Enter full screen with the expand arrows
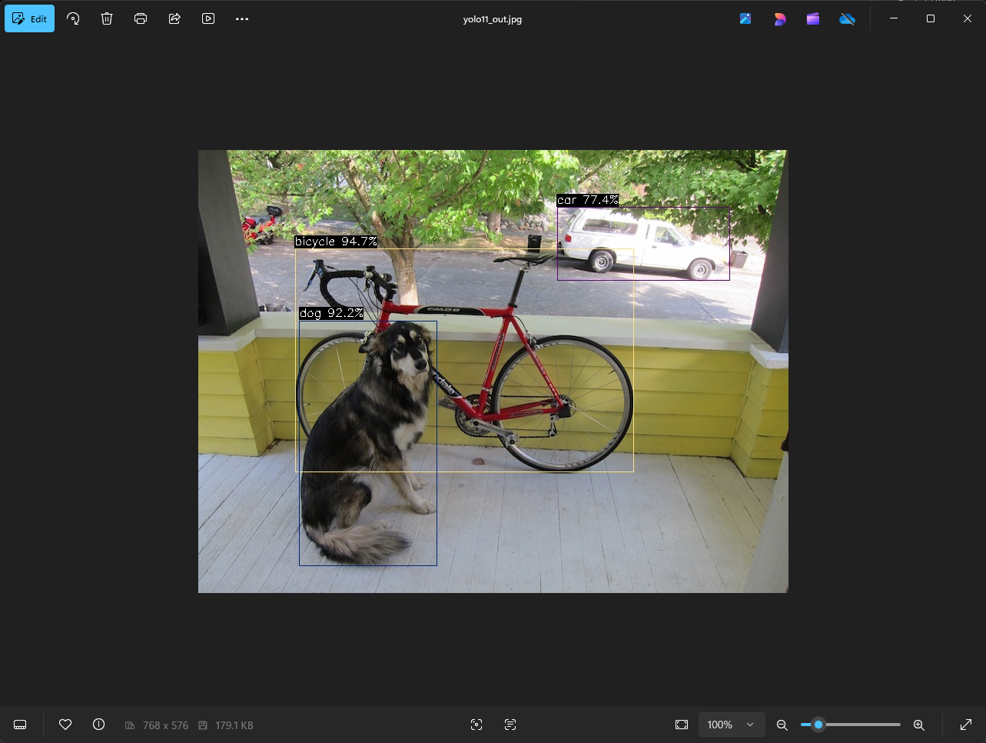Screen dimensions: 986x743 click(966, 725)
